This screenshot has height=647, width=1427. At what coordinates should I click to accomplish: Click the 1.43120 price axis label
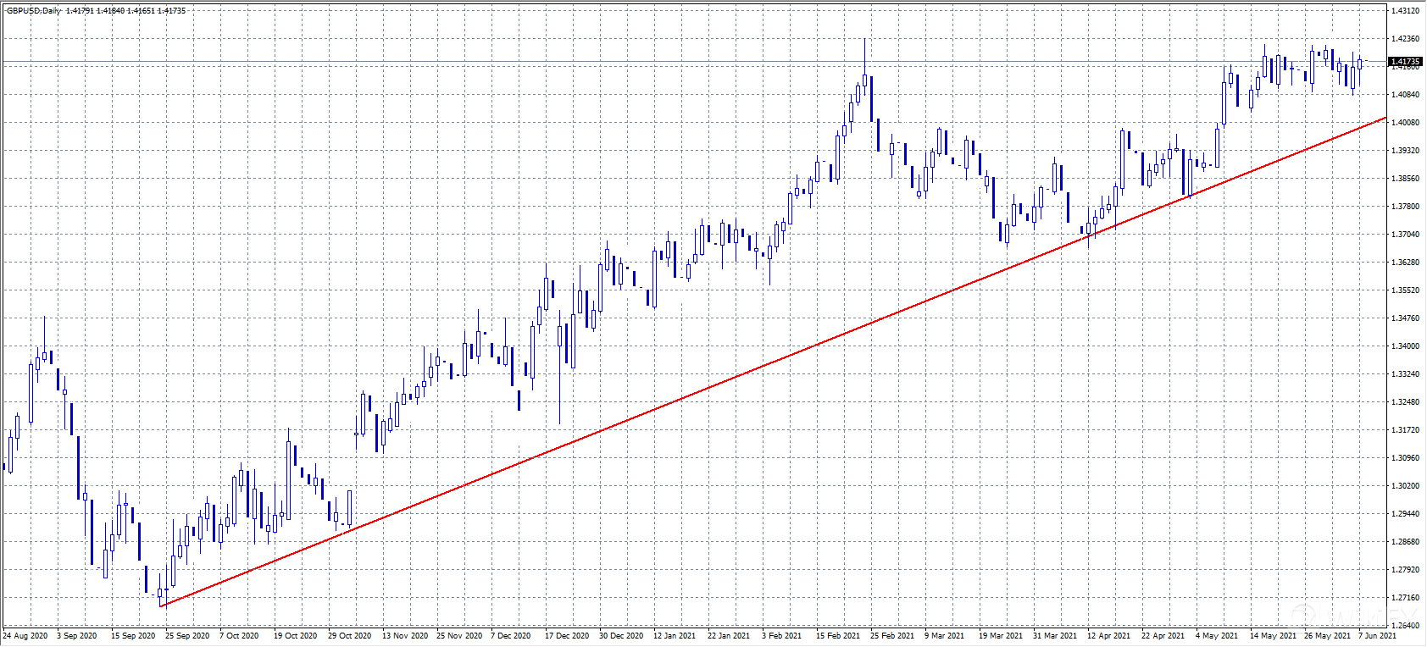(1405, 11)
